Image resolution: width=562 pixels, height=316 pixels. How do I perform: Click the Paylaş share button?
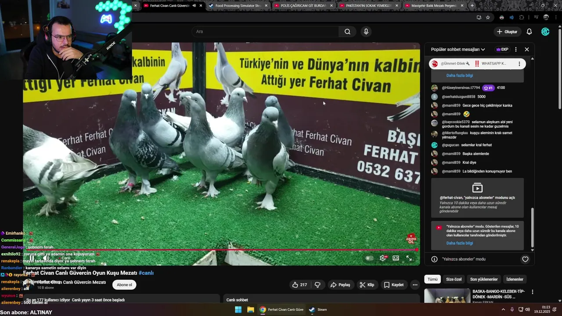(340, 285)
